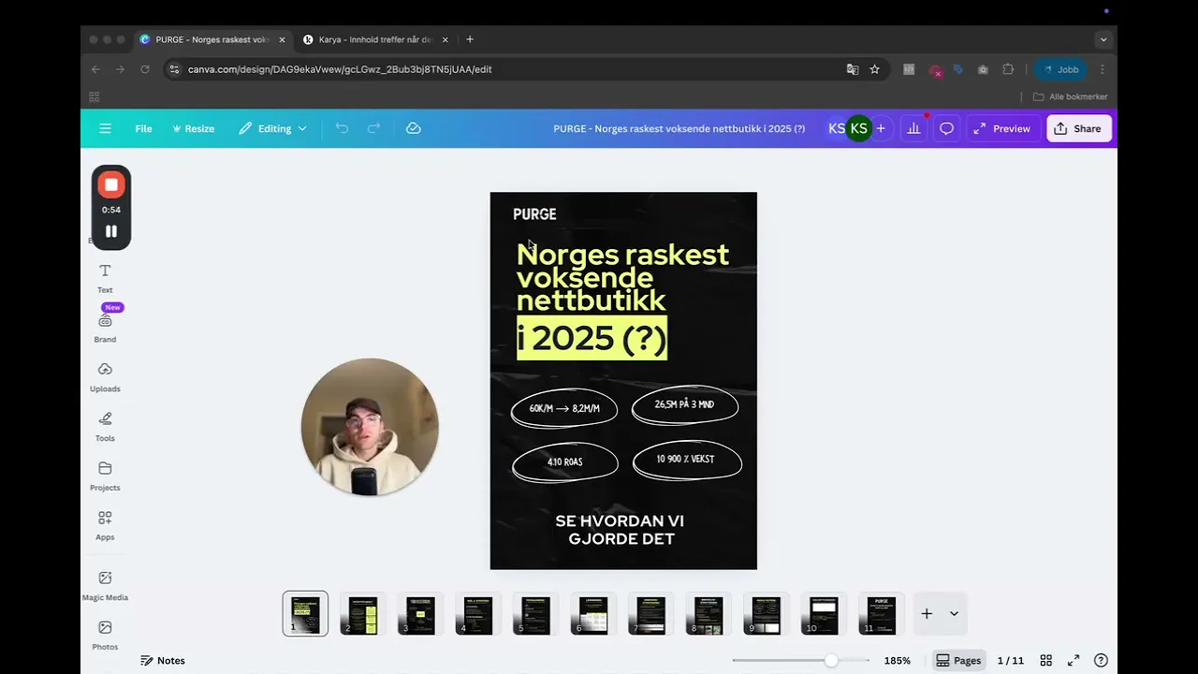The image size is (1198, 674).
Task: Select page 6 thumbnail
Action: (x=593, y=614)
